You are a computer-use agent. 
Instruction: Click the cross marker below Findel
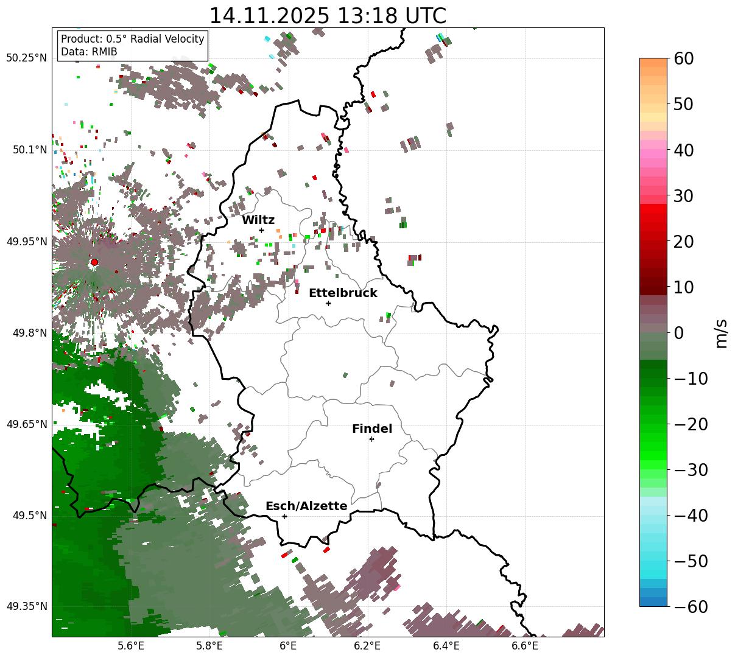point(371,439)
